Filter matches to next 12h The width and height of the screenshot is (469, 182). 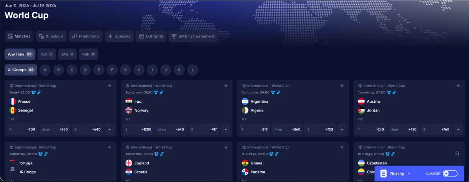[47, 54]
